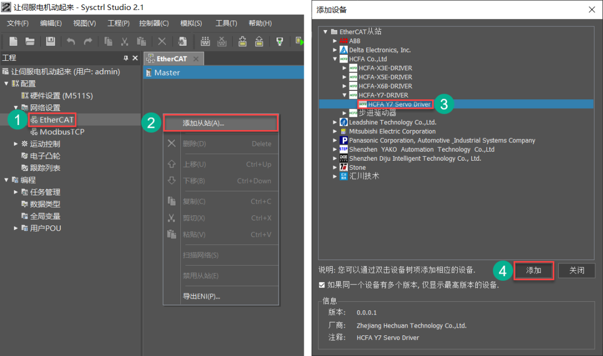Click the Cut scissors toolbar icon

(x=125, y=41)
